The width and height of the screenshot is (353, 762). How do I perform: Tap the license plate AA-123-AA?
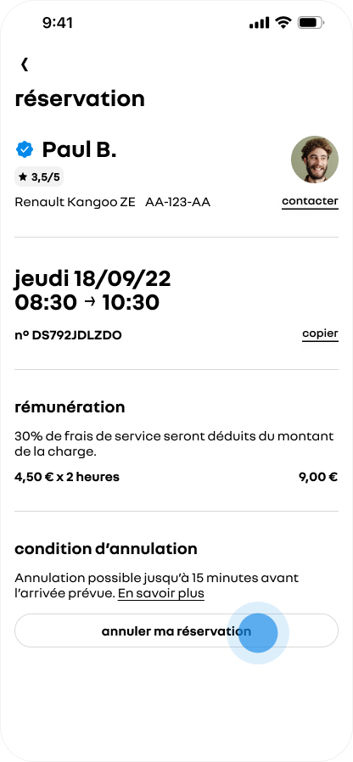tap(177, 202)
